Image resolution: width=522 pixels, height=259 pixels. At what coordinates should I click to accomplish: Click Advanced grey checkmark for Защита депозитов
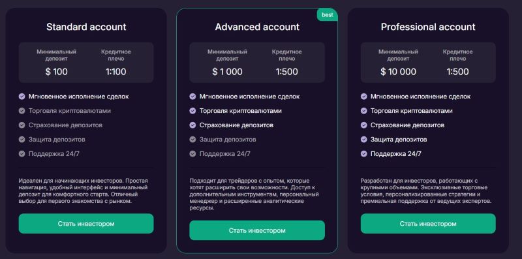(x=192, y=140)
